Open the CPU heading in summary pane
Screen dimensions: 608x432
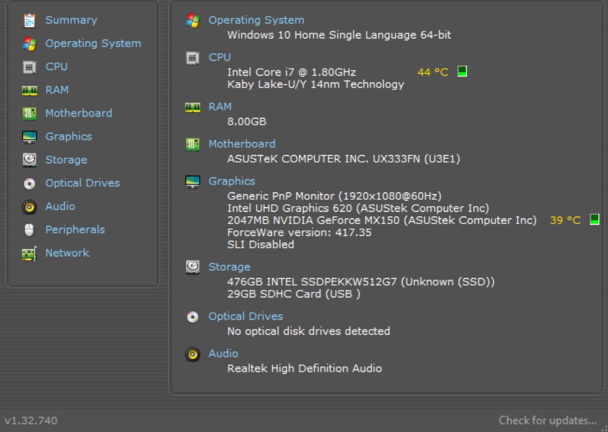(219, 57)
